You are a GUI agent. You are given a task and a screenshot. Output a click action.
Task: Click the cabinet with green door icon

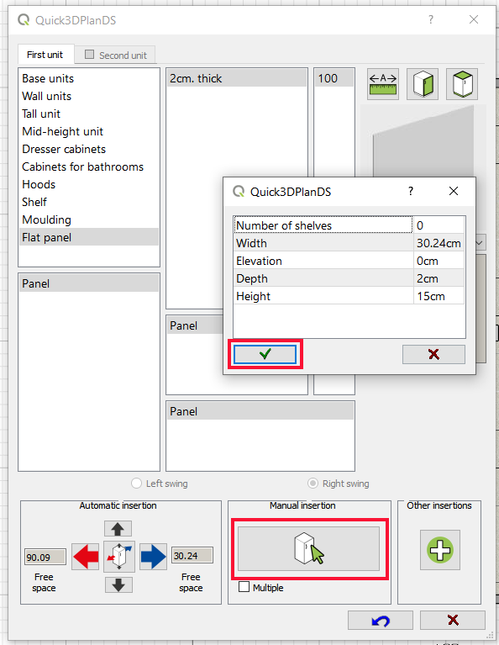pyautogui.click(x=423, y=84)
